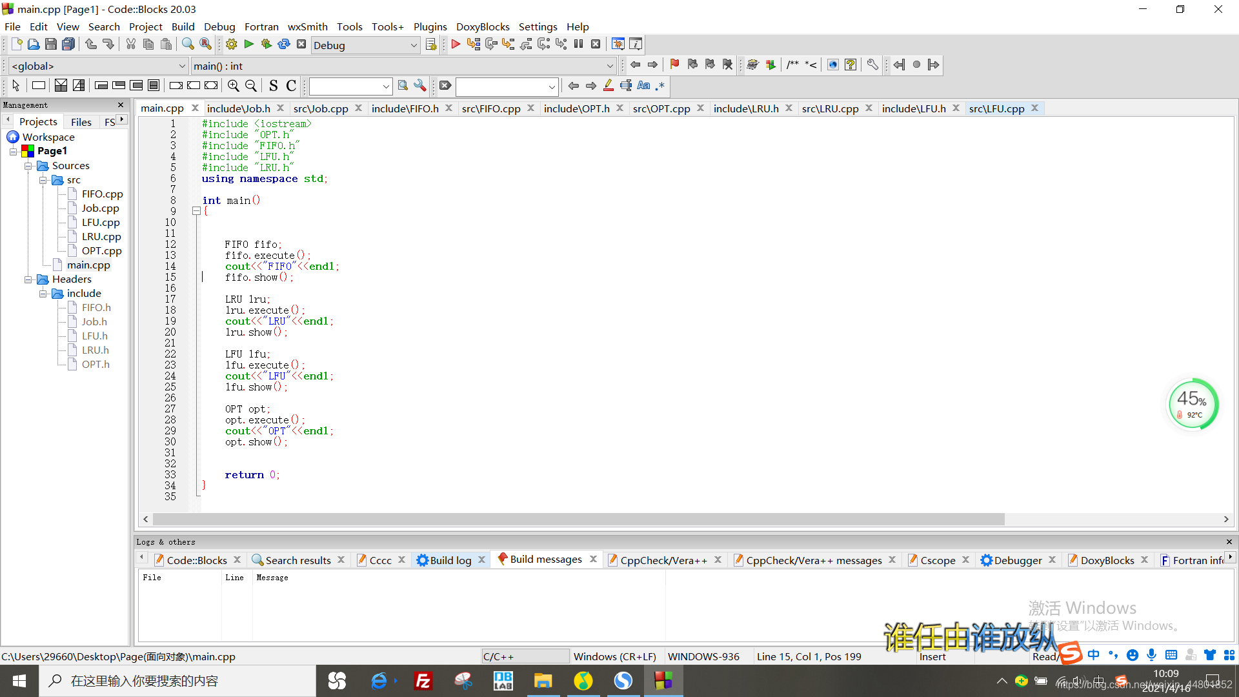Click the editor horizontal scrollbar
Screen dimensions: 1239x697
coord(578,520)
